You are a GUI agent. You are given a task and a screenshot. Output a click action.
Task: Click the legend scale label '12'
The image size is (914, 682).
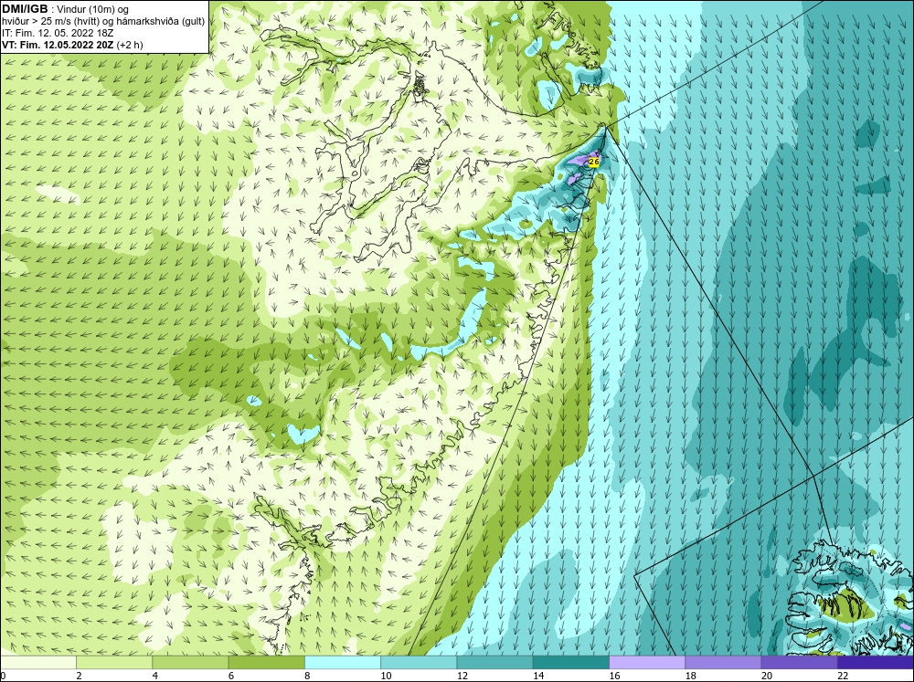click(462, 676)
